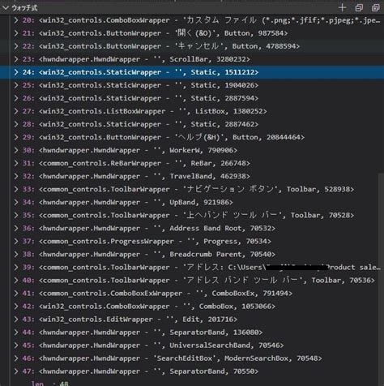Expand item 33 ToolbarWrapper ナビゲーション ボタン
Screen dimensions: 384x386
[16, 189]
